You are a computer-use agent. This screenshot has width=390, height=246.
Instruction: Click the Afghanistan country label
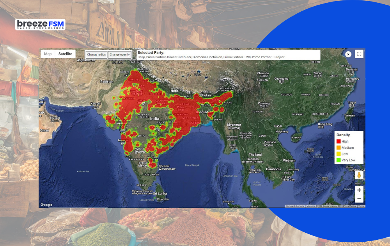tap(86, 60)
